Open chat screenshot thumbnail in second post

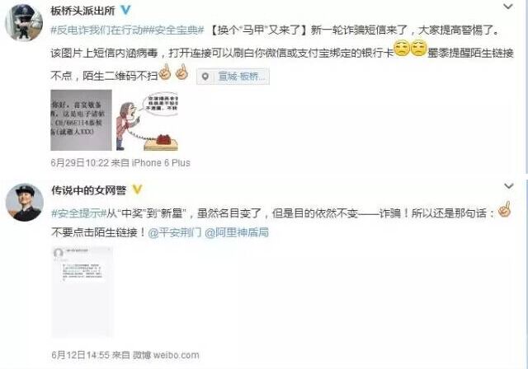pos(82,291)
